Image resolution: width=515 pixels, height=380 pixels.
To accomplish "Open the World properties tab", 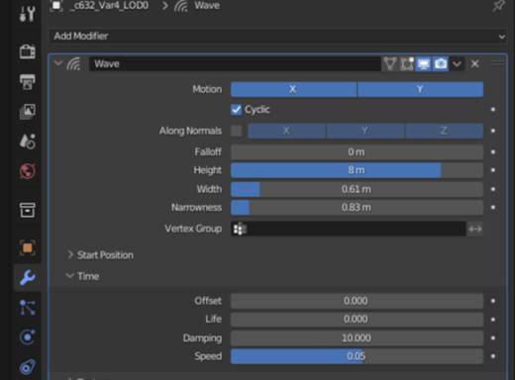I will pos(28,171).
